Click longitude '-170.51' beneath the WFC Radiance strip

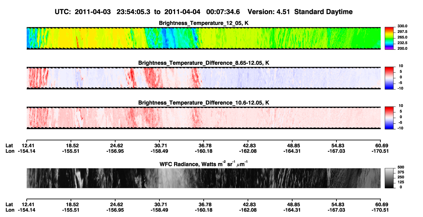pyautogui.click(x=381, y=210)
